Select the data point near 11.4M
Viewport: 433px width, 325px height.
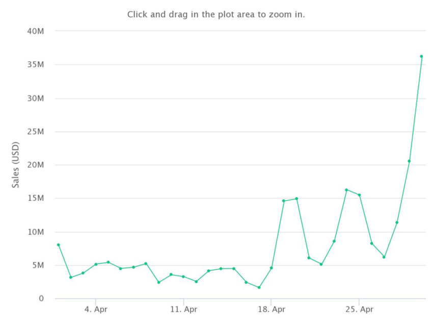click(397, 222)
